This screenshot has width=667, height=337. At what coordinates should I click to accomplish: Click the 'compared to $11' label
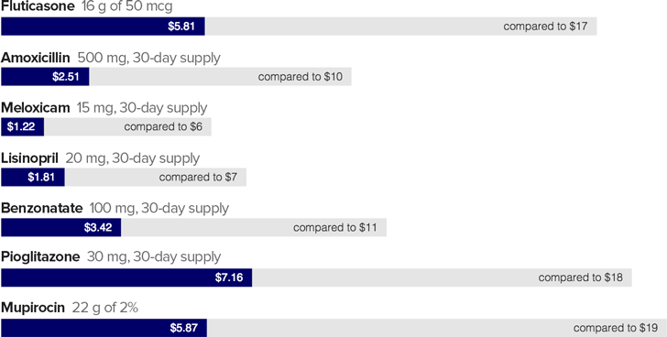[x=334, y=227]
